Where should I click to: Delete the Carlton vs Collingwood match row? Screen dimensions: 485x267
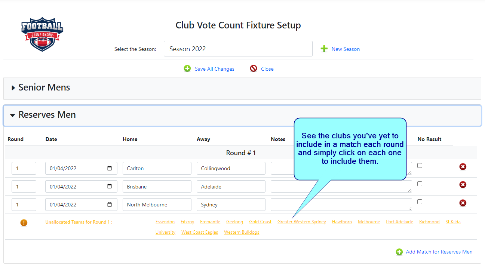pyautogui.click(x=463, y=167)
